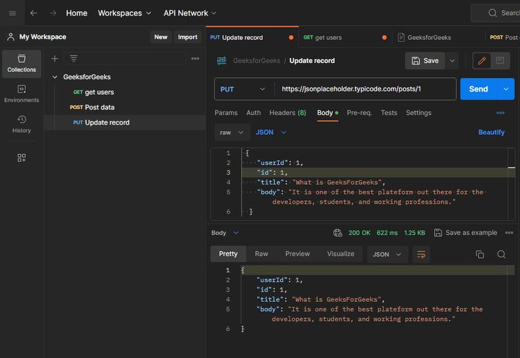
Task: Open 'Post data' request in collection
Action: 99,107
